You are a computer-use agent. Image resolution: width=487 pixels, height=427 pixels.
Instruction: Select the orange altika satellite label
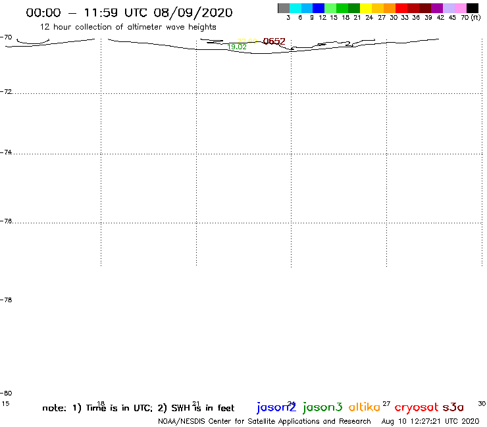pyautogui.click(x=365, y=407)
